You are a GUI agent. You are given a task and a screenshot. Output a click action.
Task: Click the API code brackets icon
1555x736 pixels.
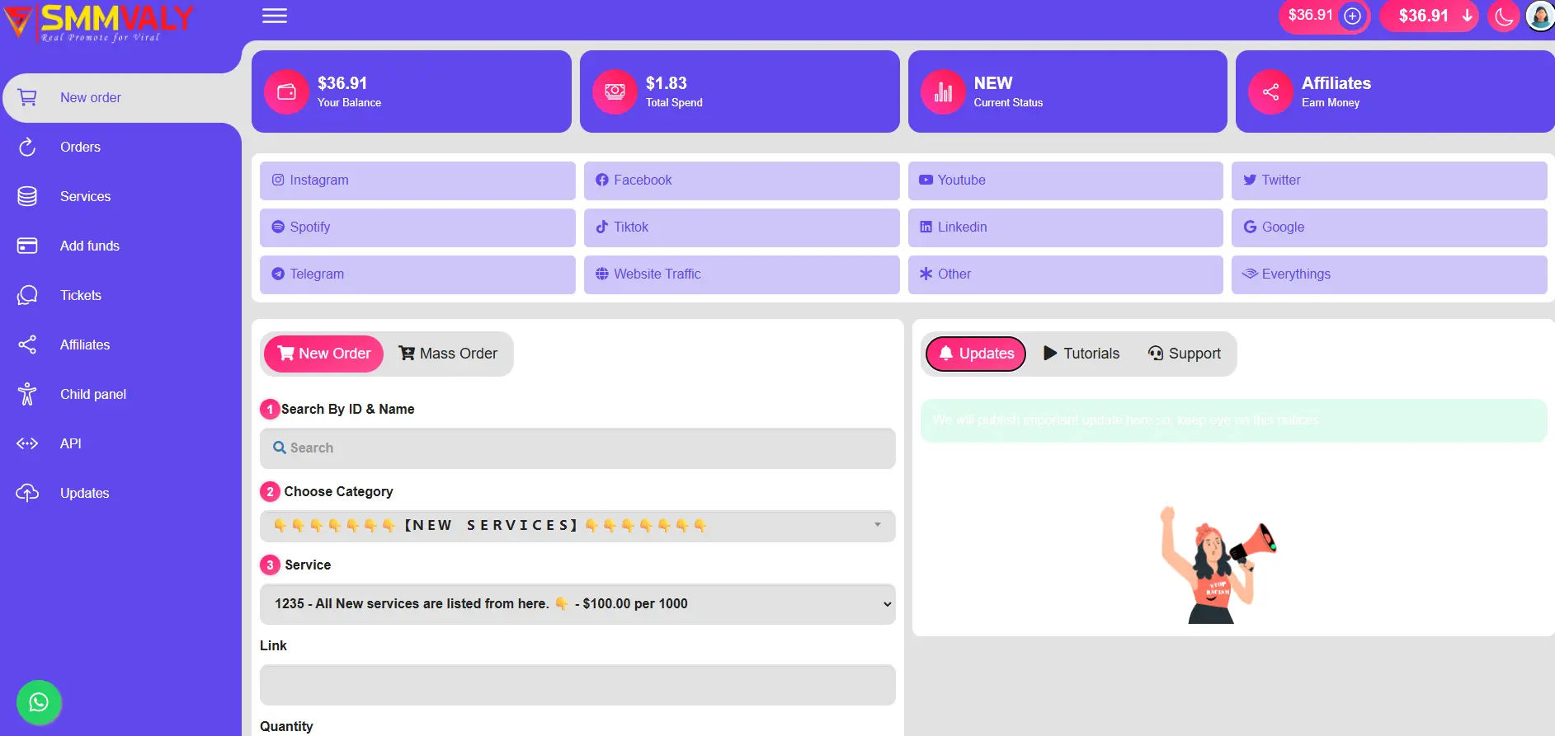click(27, 443)
